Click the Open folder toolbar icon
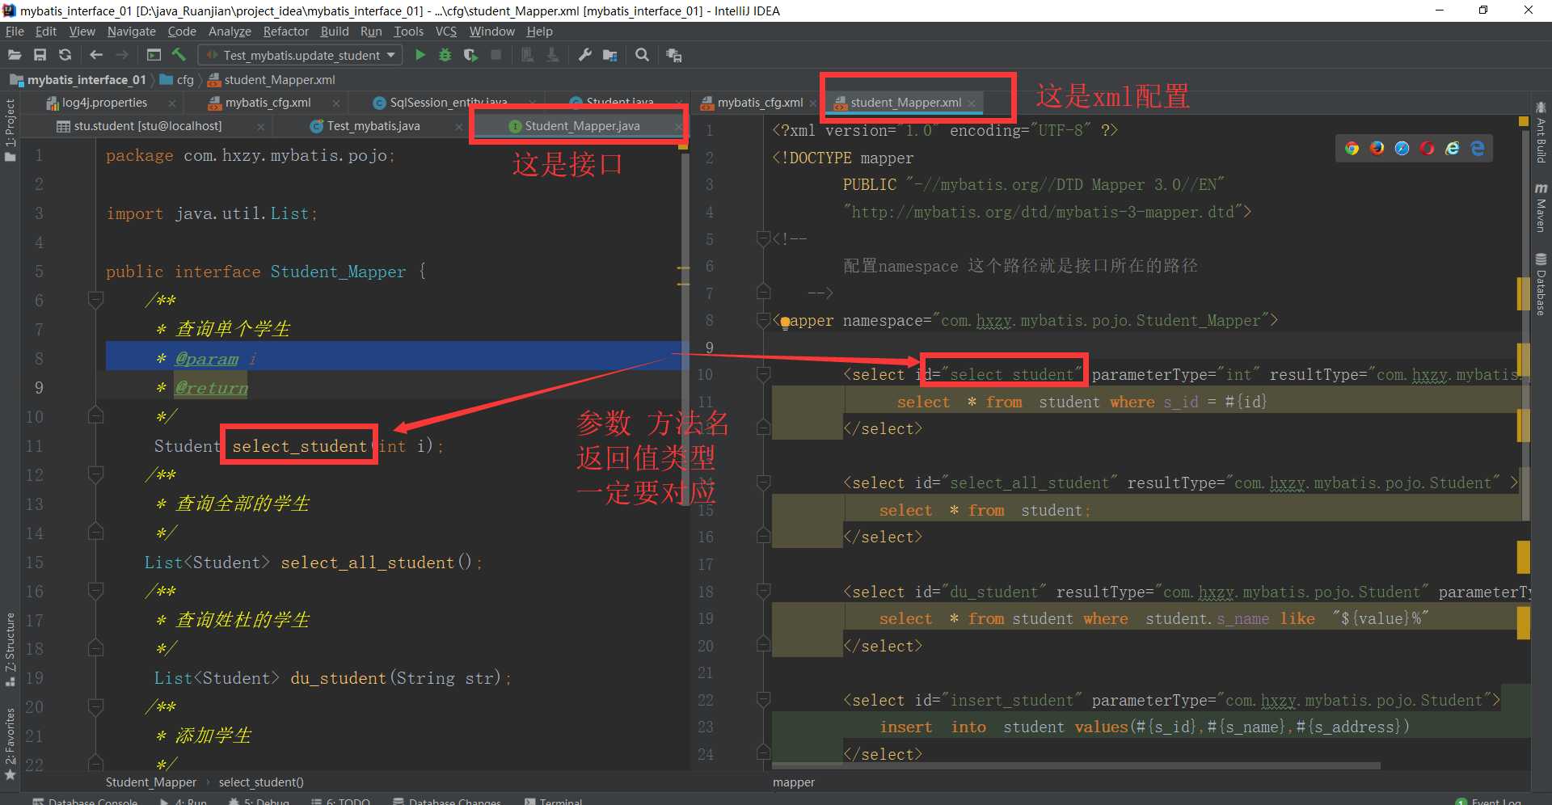This screenshot has width=1552, height=805. point(15,55)
